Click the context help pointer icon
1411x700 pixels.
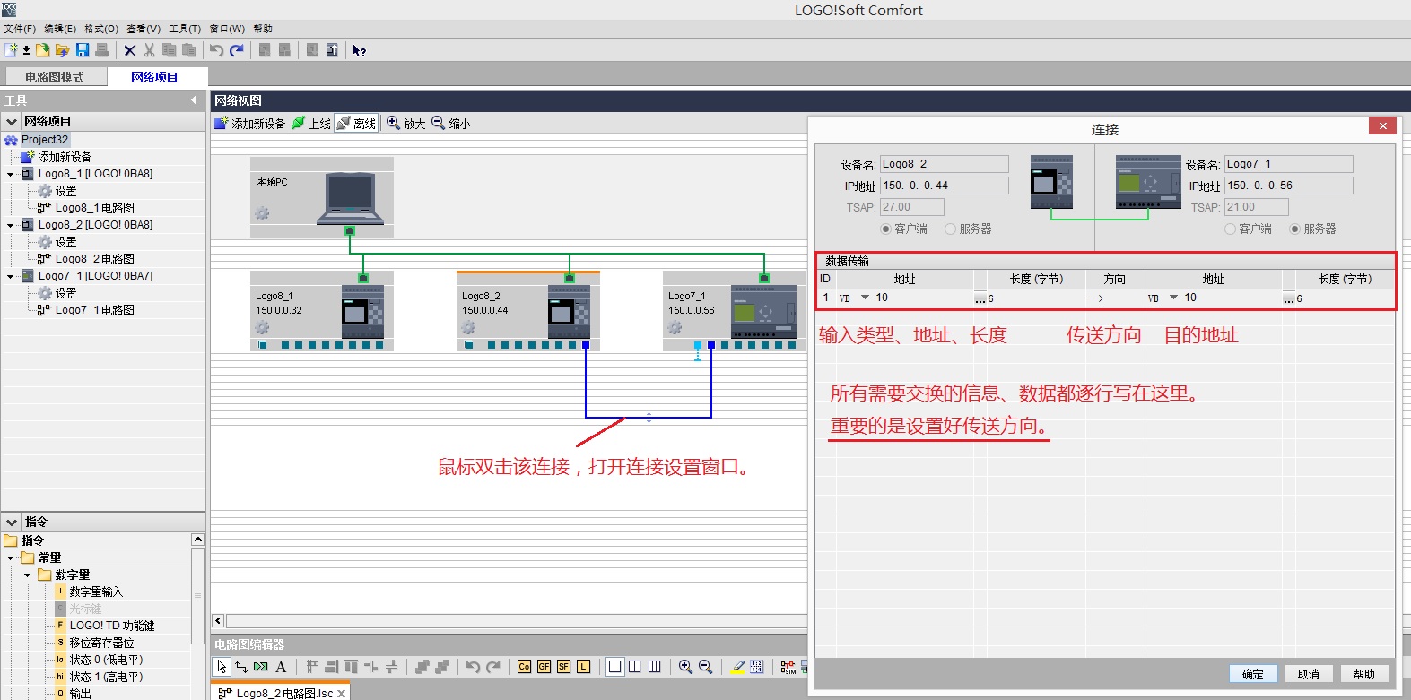click(359, 51)
